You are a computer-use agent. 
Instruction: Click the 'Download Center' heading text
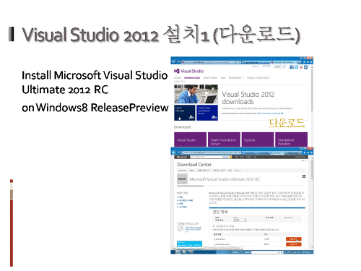[194, 165]
